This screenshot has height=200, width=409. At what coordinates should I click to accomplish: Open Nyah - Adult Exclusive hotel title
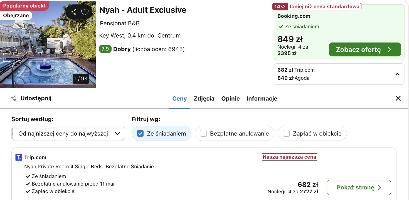(143, 10)
